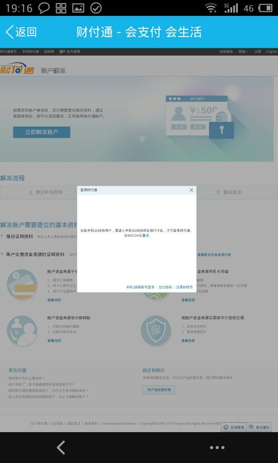Click the 注册新账号 register link
The width and height of the screenshot is (278, 463).
tap(184, 287)
